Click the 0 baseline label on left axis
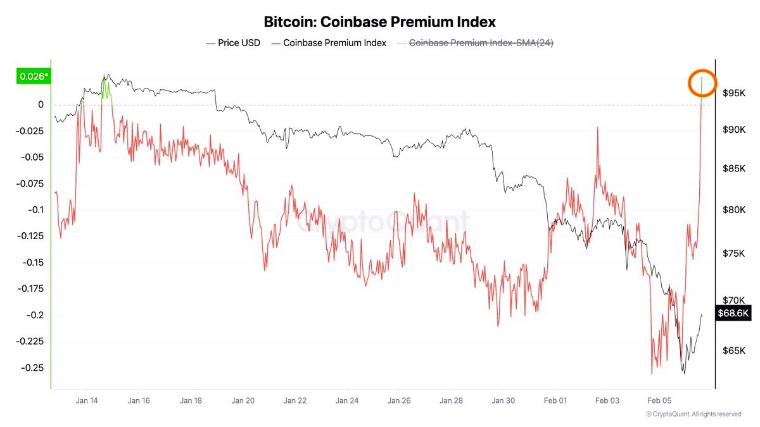The width and height of the screenshot is (760, 427). coord(41,104)
